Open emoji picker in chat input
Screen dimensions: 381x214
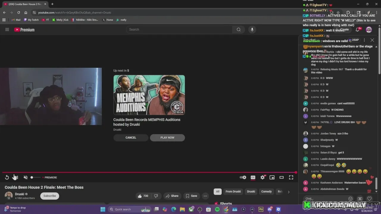point(350,199)
